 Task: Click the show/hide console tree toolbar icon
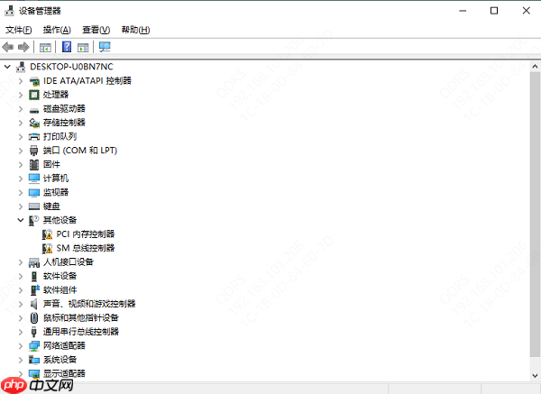[45, 47]
